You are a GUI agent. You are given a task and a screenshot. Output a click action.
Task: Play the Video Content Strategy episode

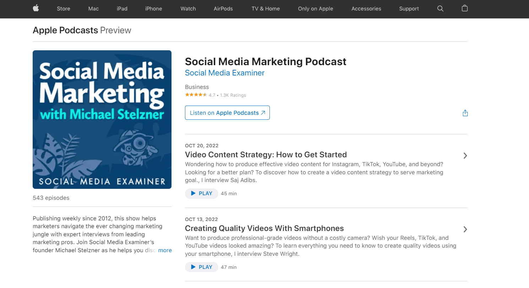point(201,193)
